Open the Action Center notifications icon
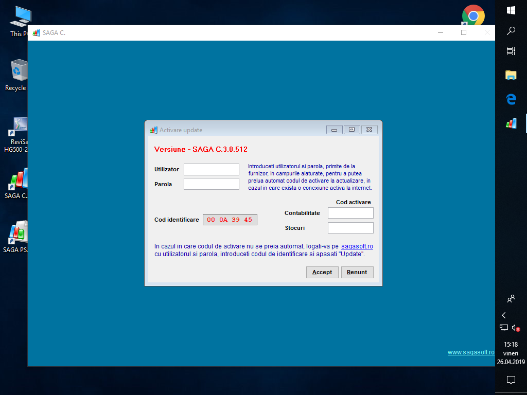Viewport: 527px width, 395px height. [511, 380]
